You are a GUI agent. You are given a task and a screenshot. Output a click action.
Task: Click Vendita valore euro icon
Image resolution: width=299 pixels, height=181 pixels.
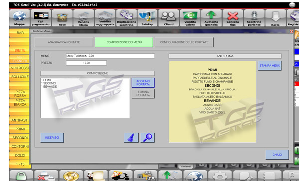(190, 18)
